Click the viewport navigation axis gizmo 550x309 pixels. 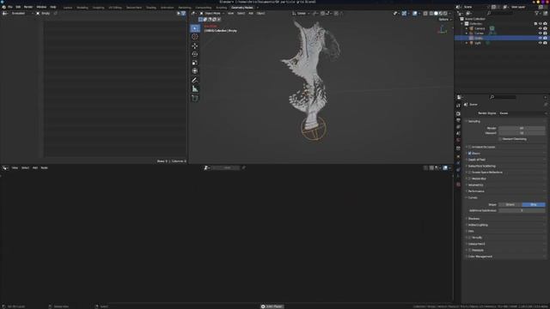(442, 29)
